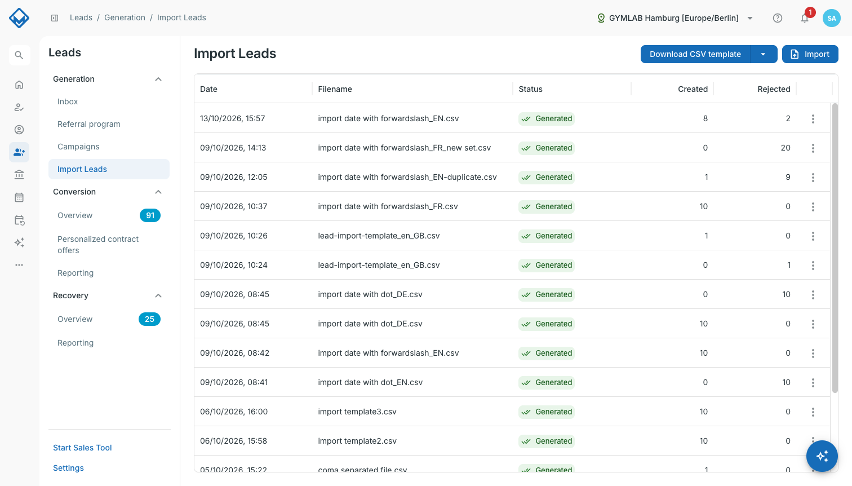This screenshot has width=852, height=486.
Task: Open the search icon in left rail
Action: pos(19,55)
